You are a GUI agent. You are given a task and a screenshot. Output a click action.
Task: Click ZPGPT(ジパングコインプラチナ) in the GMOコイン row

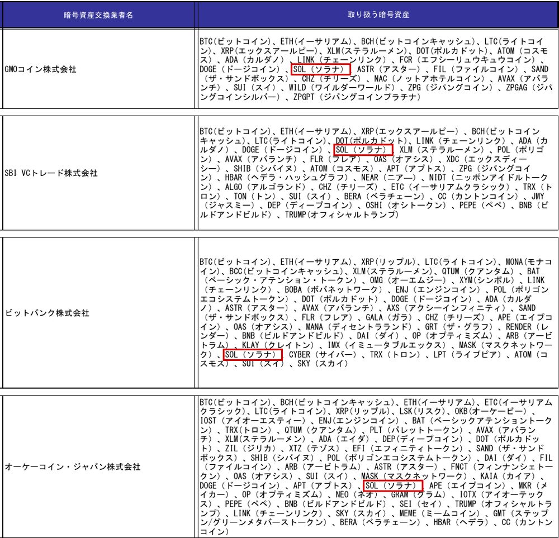click(x=357, y=97)
